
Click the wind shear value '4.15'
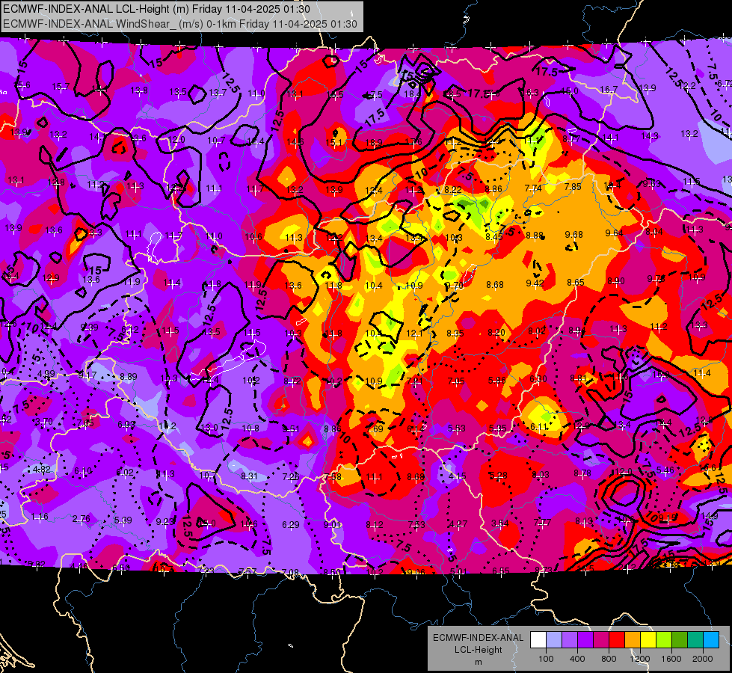[457, 476]
